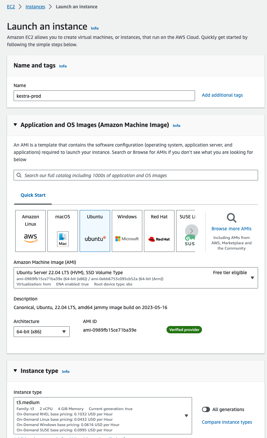The width and height of the screenshot is (267, 438).
Task: Select the Ubuntu AMI tile
Action: pyautogui.click(x=95, y=231)
